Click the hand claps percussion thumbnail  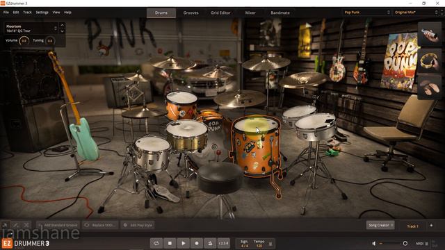click(x=430, y=87)
